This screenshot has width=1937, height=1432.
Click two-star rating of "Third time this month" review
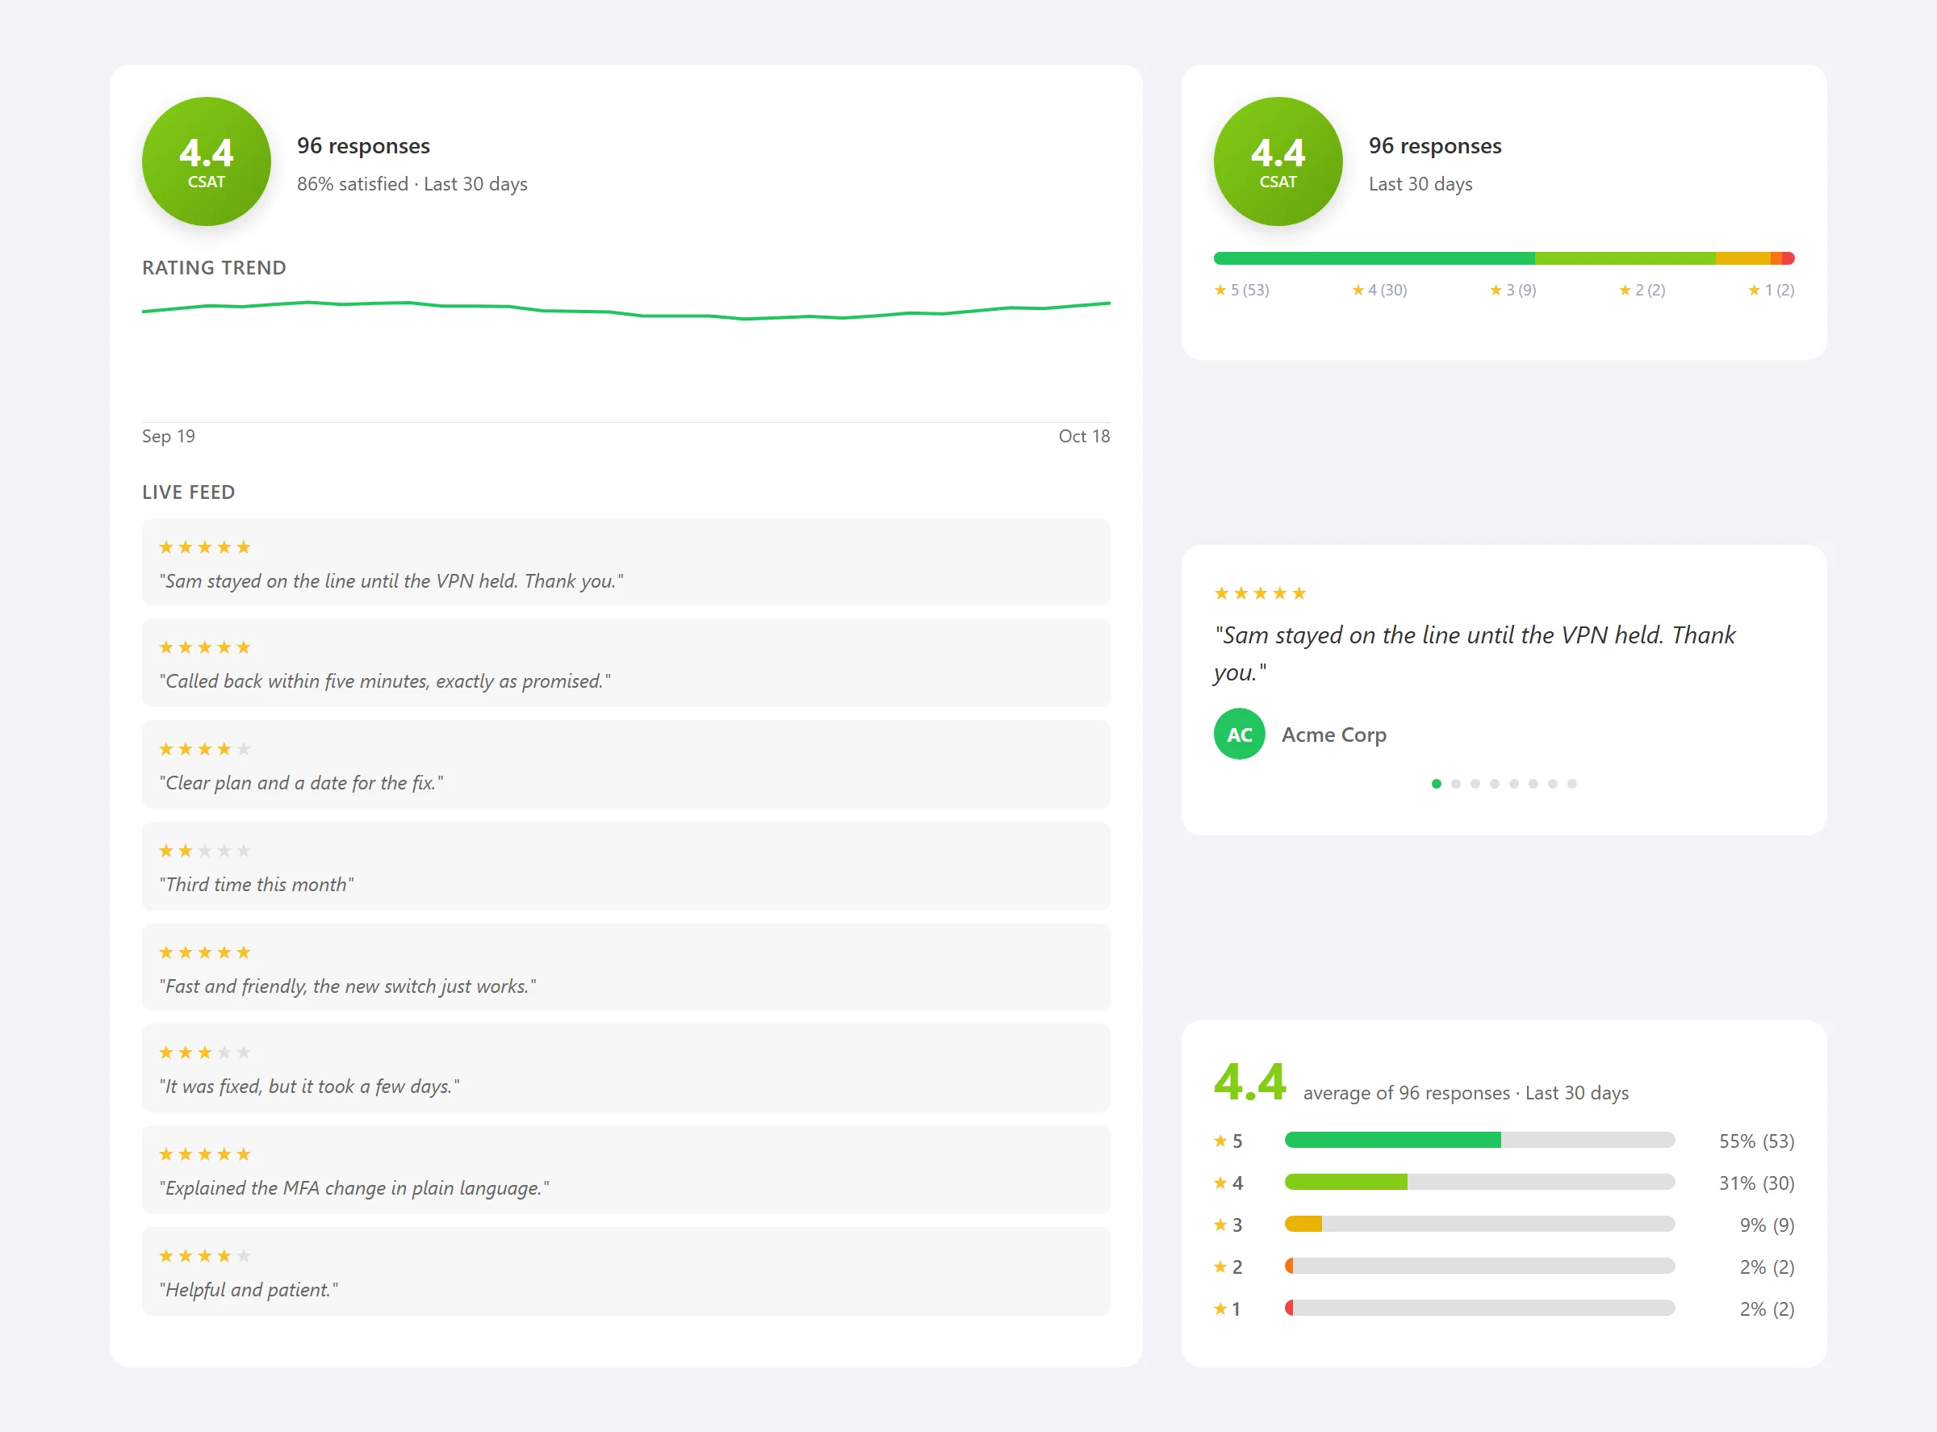[x=204, y=850]
